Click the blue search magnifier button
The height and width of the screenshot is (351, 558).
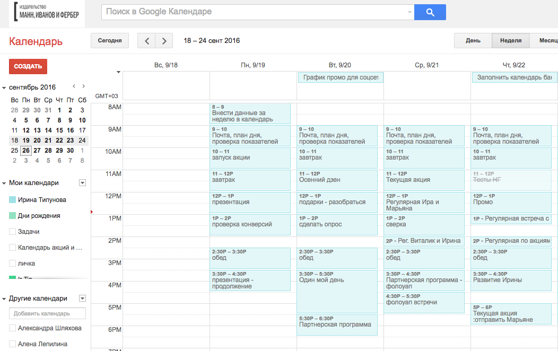coord(430,12)
